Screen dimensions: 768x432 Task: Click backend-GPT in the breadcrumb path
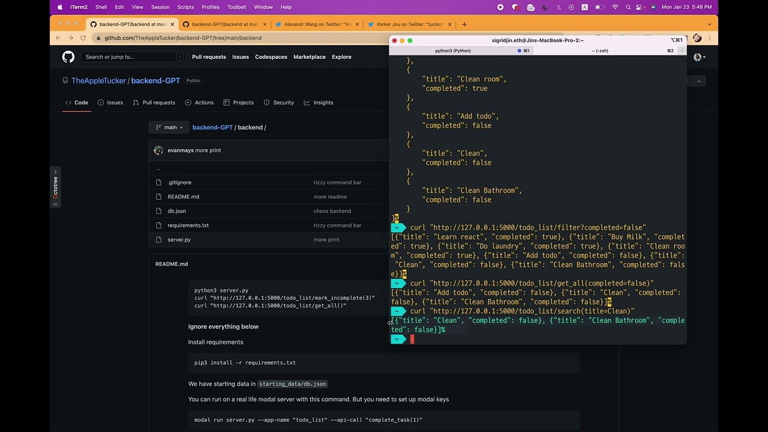click(212, 127)
